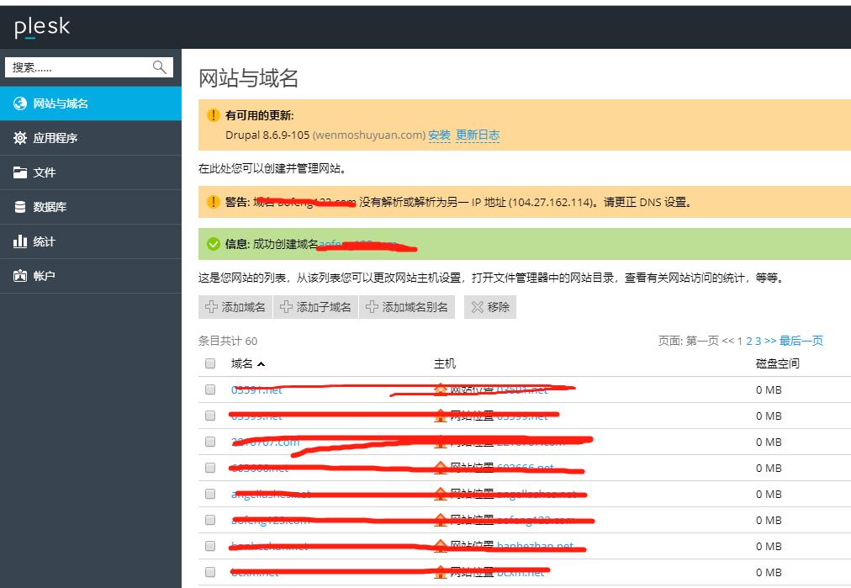Click the 更新日志 link
Viewport: 851px width, 588px height.
tap(477, 135)
